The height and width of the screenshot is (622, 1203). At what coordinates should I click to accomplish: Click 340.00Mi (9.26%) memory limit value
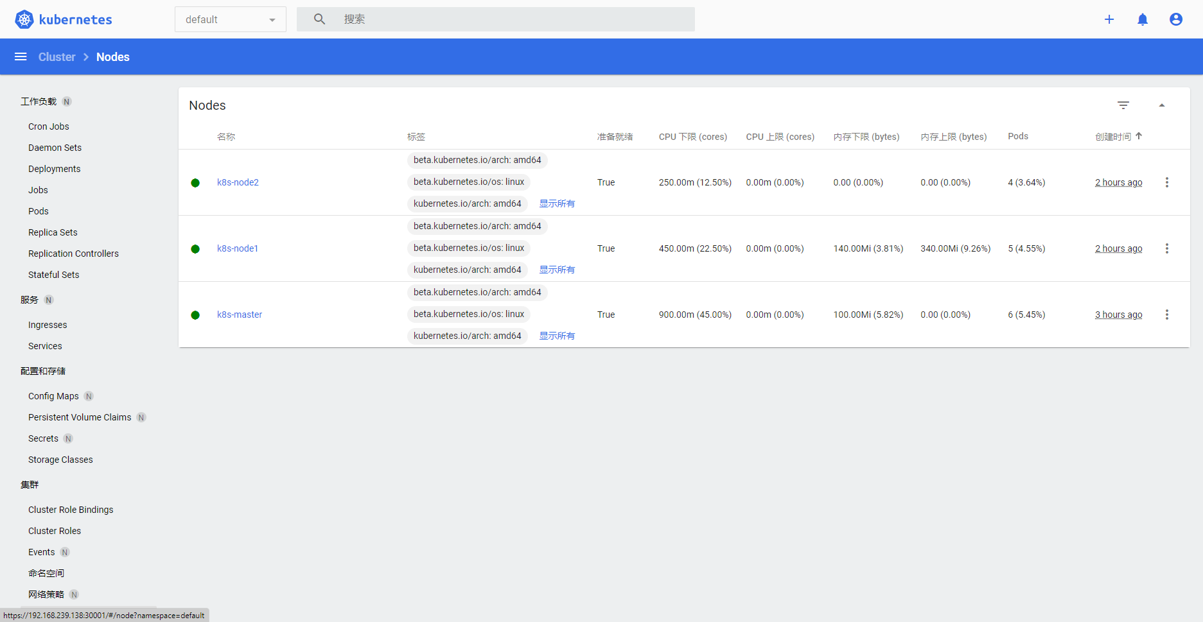(956, 248)
